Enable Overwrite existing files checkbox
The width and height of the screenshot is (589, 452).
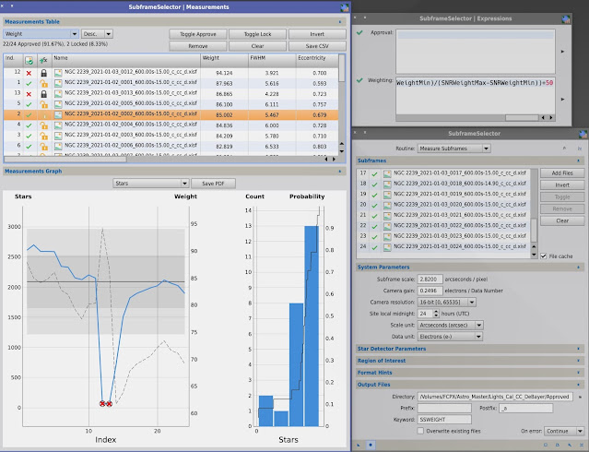coord(420,431)
